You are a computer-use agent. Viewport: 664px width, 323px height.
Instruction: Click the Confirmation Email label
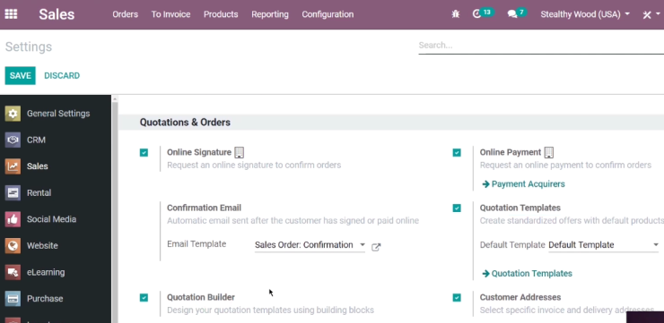pos(204,208)
